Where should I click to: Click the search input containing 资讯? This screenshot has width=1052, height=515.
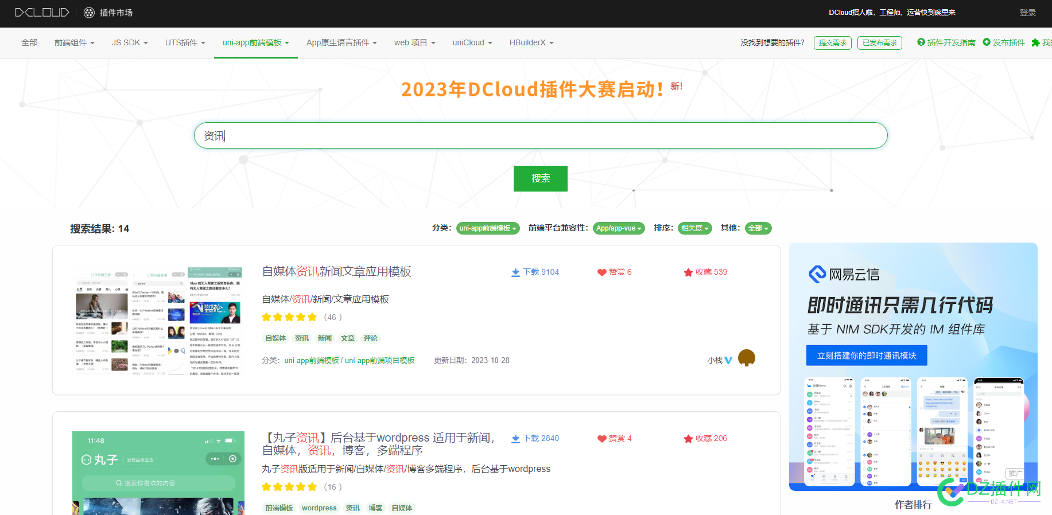coord(541,135)
